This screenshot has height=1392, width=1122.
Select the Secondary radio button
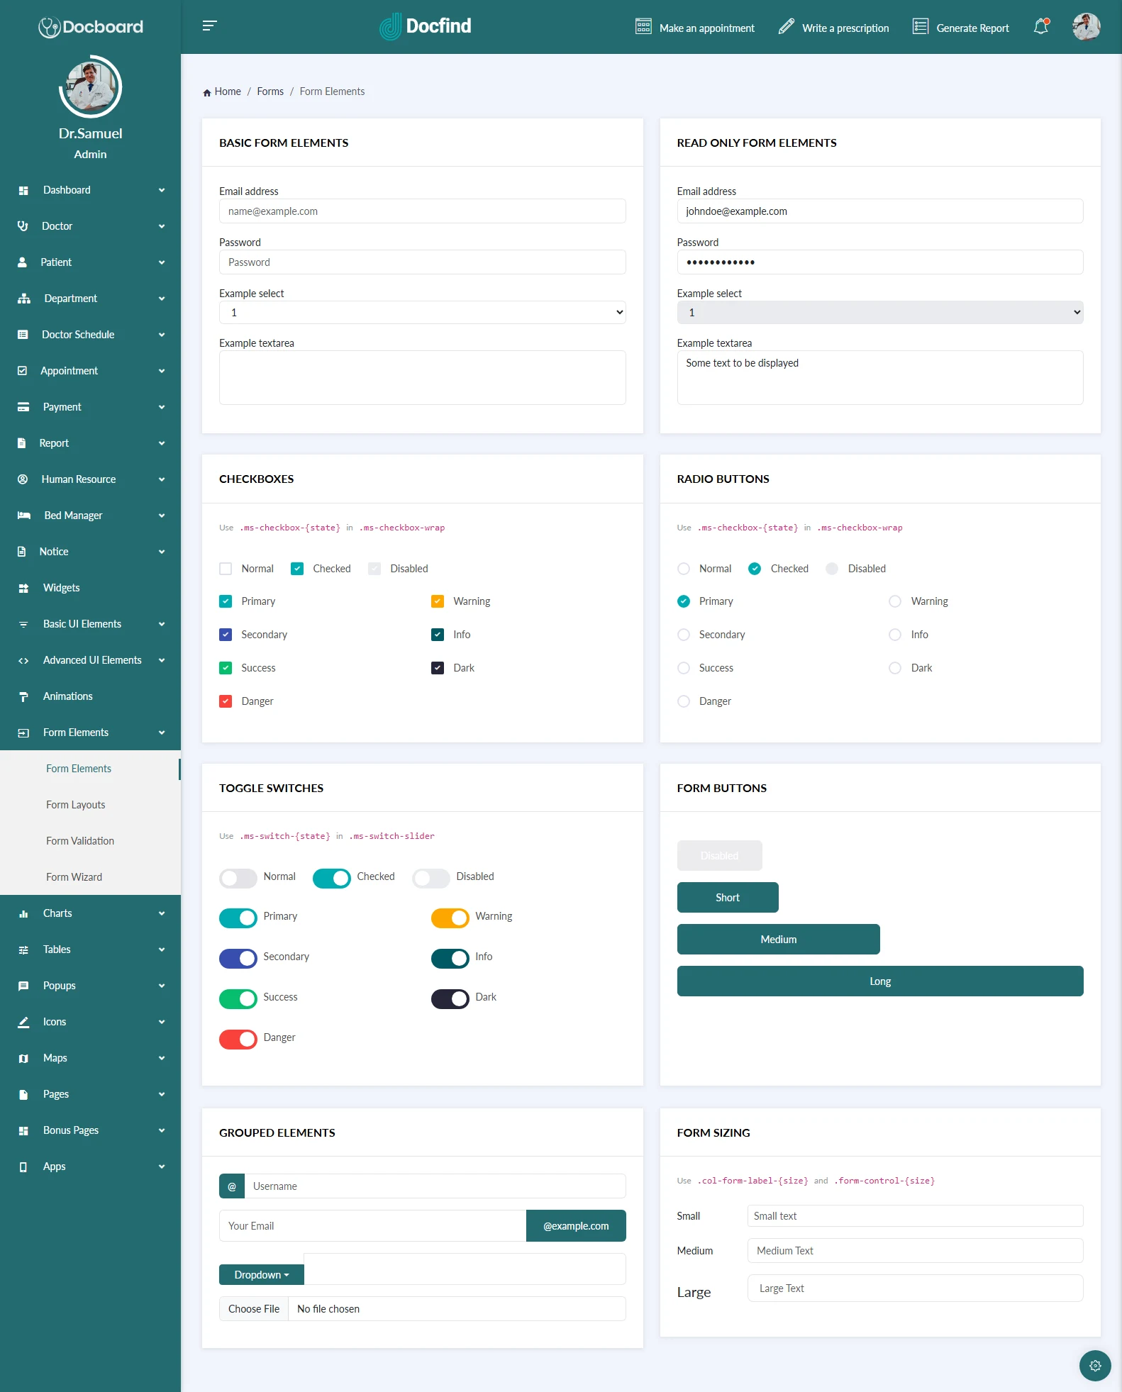[684, 635]
